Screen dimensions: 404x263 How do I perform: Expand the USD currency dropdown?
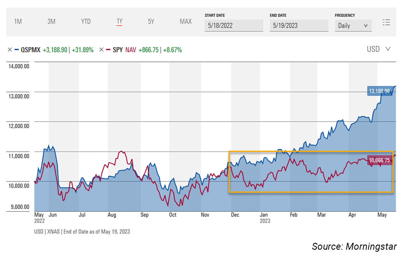tap(378, 49)
